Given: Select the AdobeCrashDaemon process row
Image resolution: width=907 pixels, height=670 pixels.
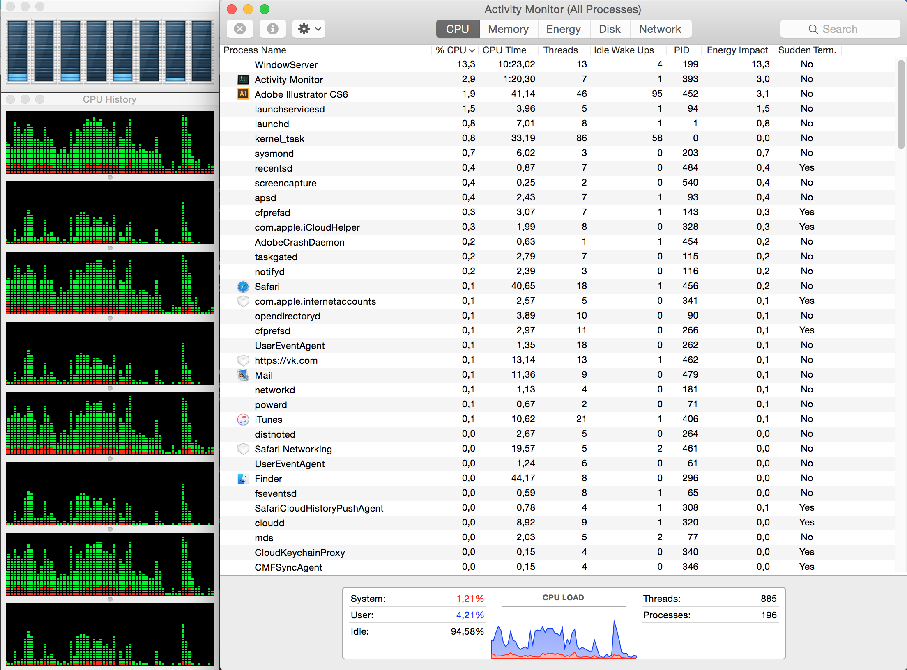Looking at the screenshot, I should 557,242.
